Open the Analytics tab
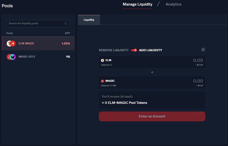The image size is (228, 146). point(174,4)
